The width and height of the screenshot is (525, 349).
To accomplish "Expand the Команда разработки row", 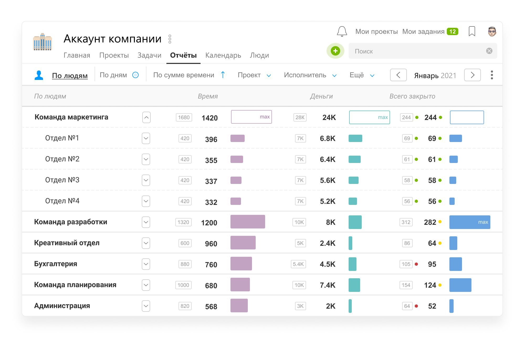I will click(146, 222).
